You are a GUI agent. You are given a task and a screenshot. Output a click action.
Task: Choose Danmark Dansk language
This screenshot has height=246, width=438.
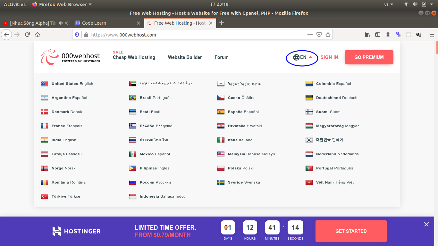coord(62,112)
